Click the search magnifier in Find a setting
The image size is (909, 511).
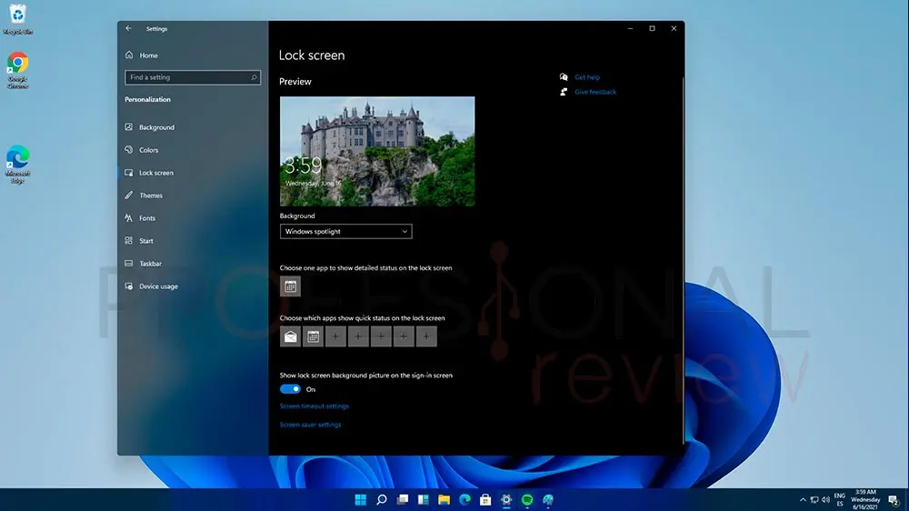pyautogui.click(x=254, y=77)
